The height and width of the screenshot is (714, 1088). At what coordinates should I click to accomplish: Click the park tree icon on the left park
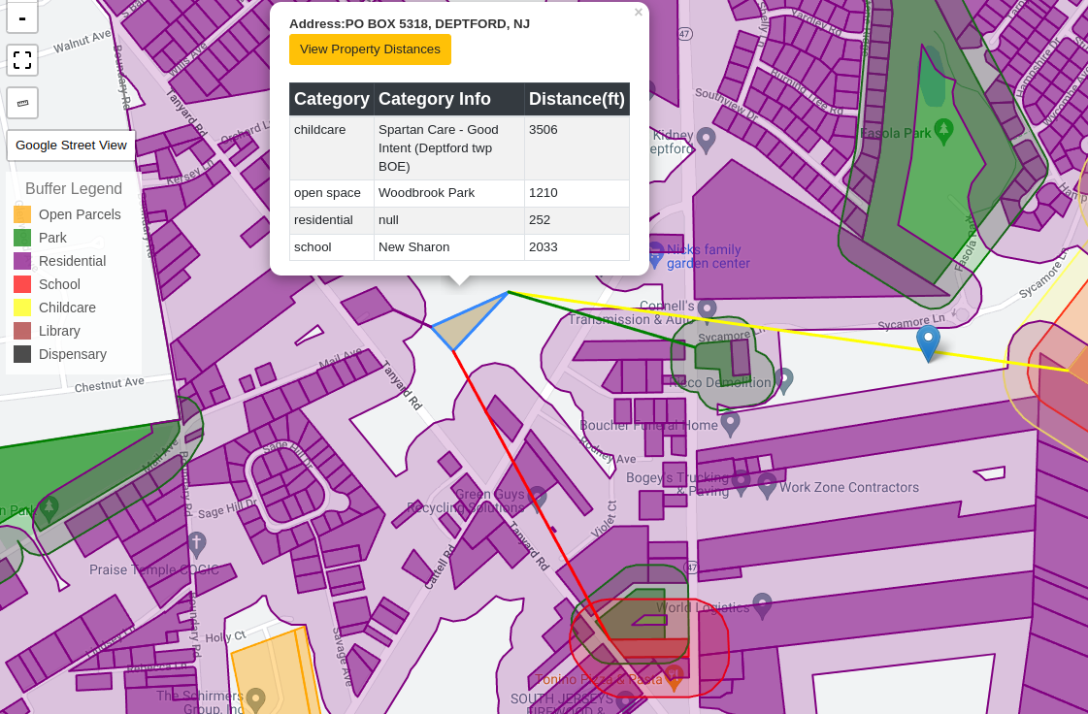49,508
